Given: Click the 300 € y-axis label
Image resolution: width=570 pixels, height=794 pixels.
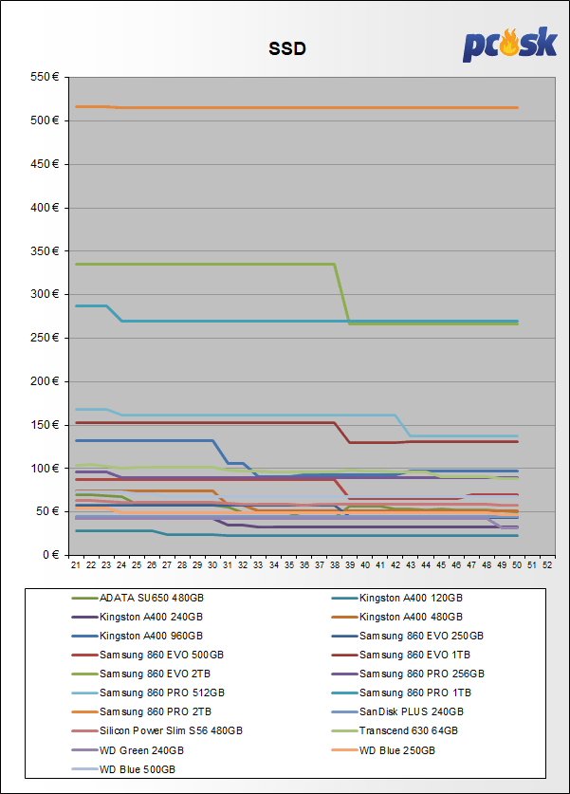Looking at the screenshot, I should pos(45,294).
